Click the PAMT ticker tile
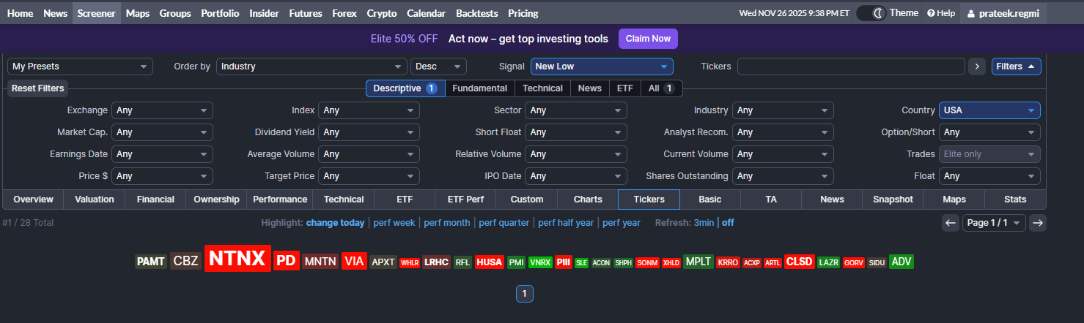This screenshot has height=323, width=1084. [x=151, y=262]
